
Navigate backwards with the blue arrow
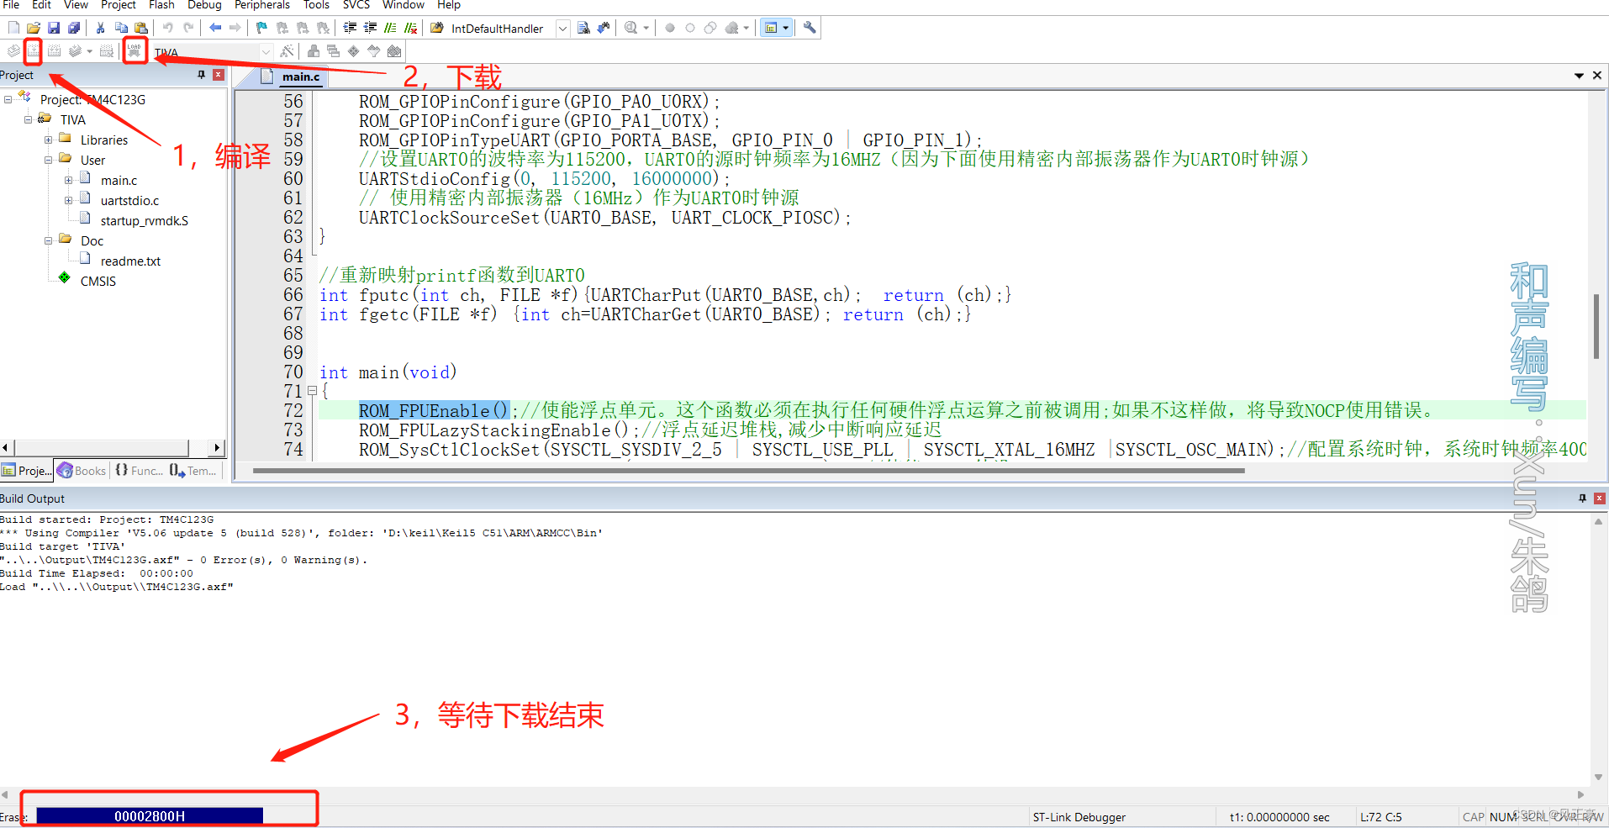pos(215,28)
